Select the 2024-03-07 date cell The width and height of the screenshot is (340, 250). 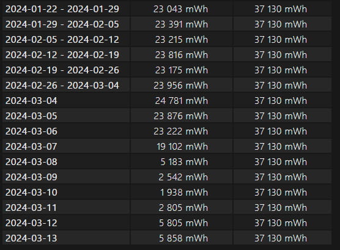(66, 147)
